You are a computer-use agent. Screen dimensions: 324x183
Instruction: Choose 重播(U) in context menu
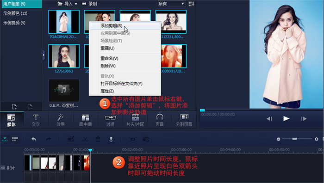tap(125, 48)
